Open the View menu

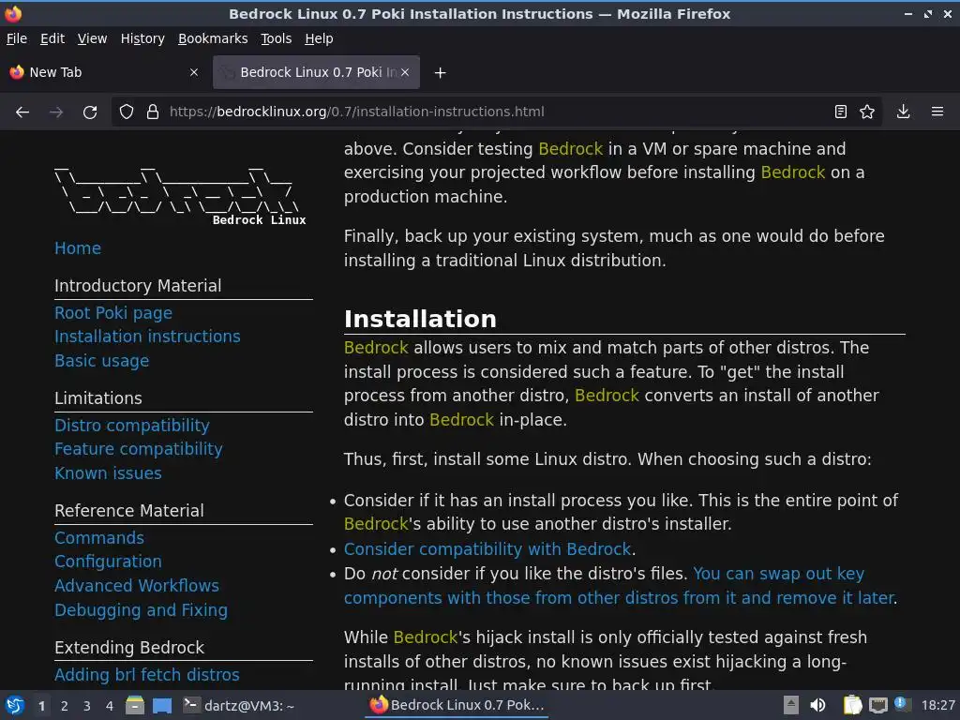(93, 38)
